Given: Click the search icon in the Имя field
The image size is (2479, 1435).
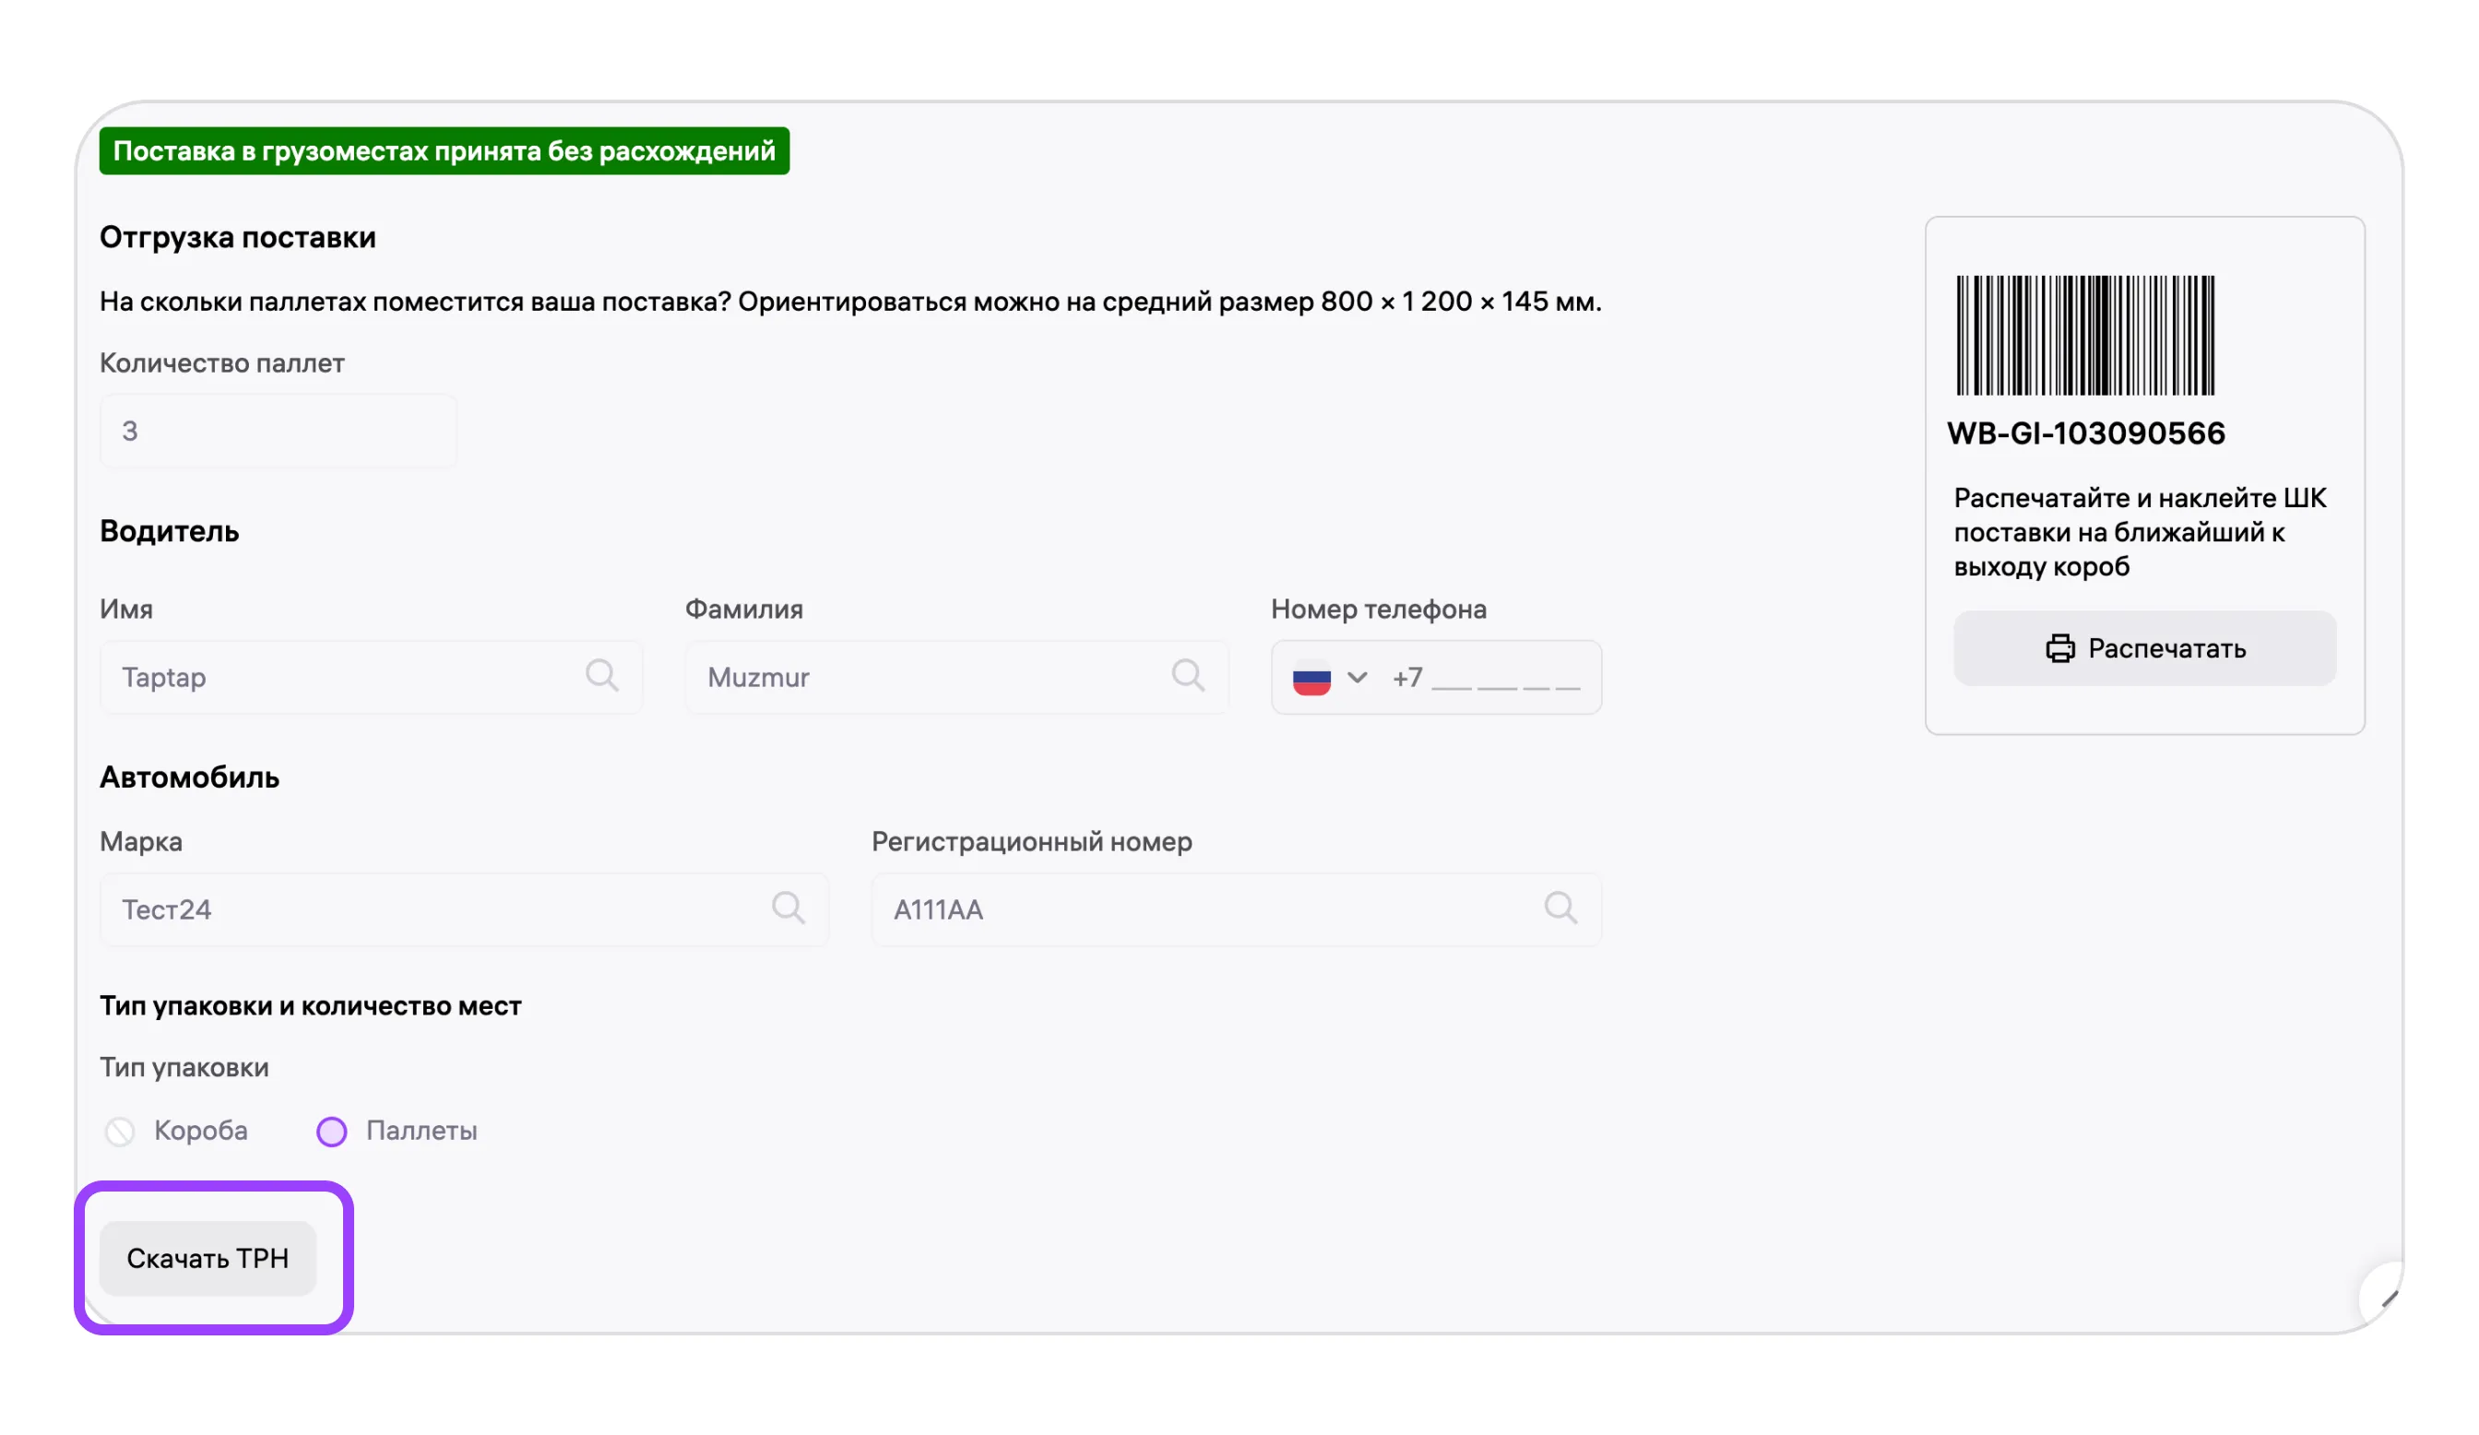Looking at the screenshot, I should 601,676.
